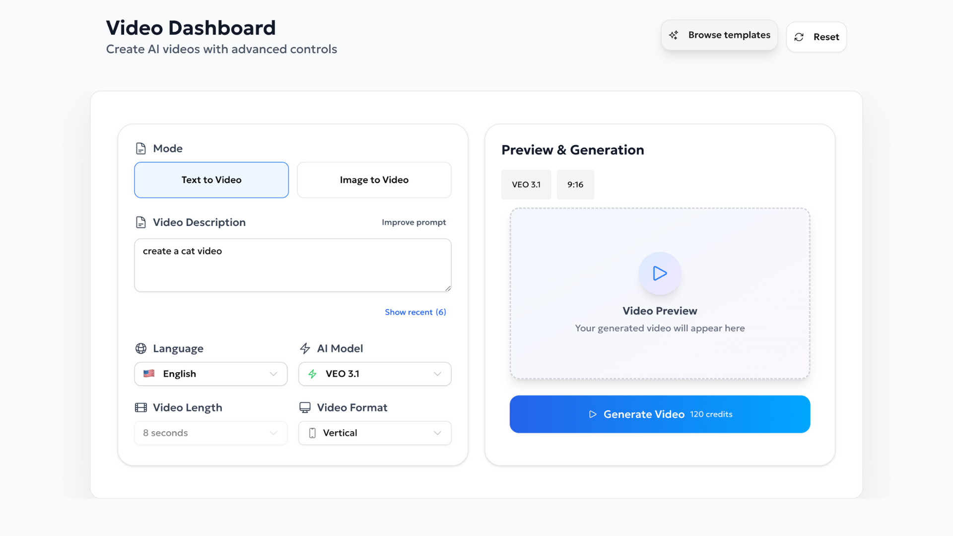Select the VEO 3.1 badge in Preview
Screen dimensions: 953x536
526,184
